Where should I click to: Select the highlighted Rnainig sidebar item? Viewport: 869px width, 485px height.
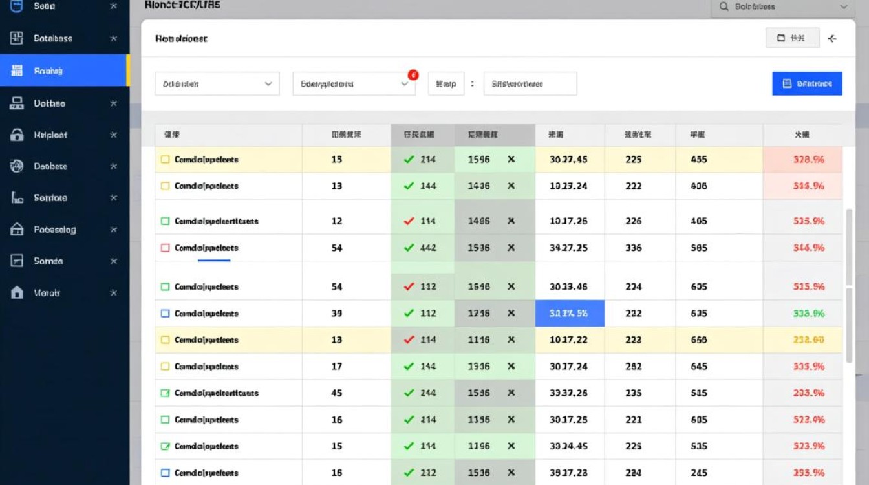[x=65, y=70]
